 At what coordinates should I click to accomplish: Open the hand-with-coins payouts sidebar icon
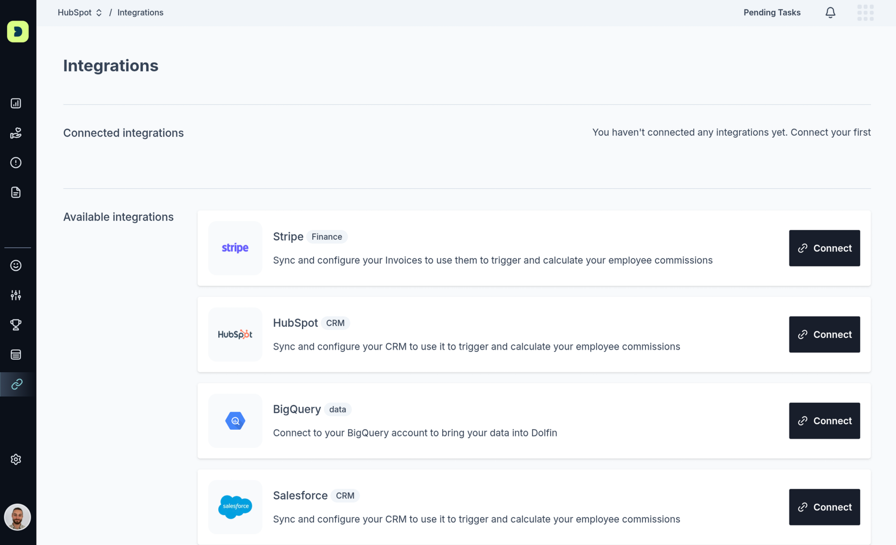coord(16,133)
